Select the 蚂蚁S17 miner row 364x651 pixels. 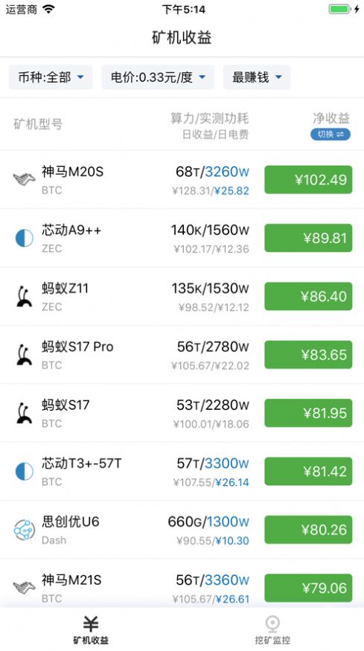click(182, 413)
